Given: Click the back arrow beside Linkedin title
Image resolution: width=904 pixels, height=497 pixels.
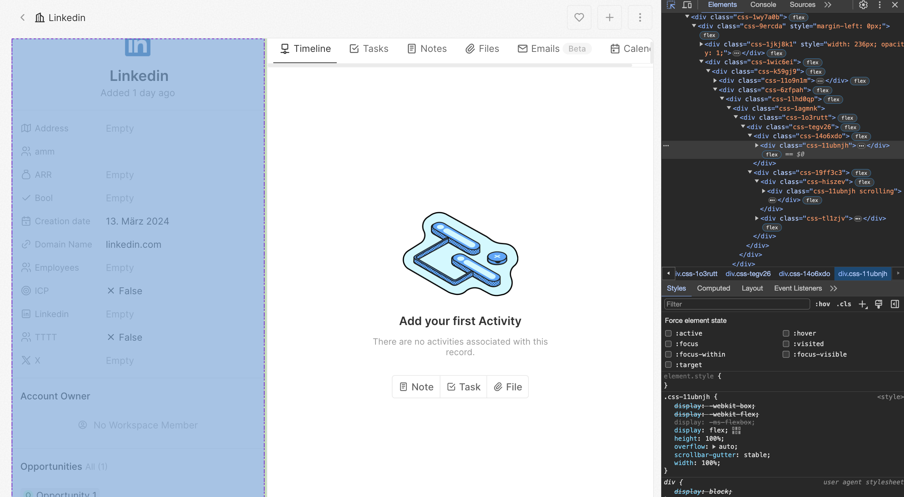Looking at the screenshot, I should pos(23,17).
